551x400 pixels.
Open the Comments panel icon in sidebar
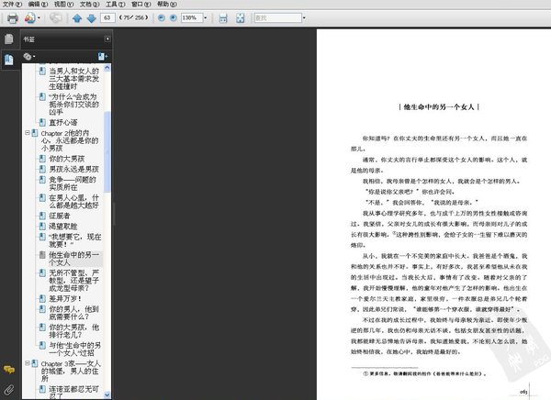click(x=9, y=370)
